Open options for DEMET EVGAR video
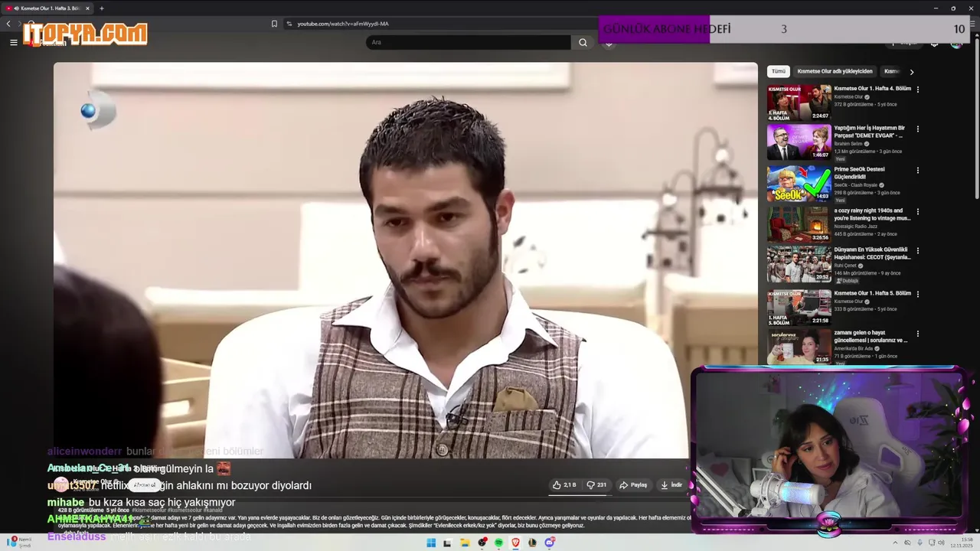 tap(918, 129)
